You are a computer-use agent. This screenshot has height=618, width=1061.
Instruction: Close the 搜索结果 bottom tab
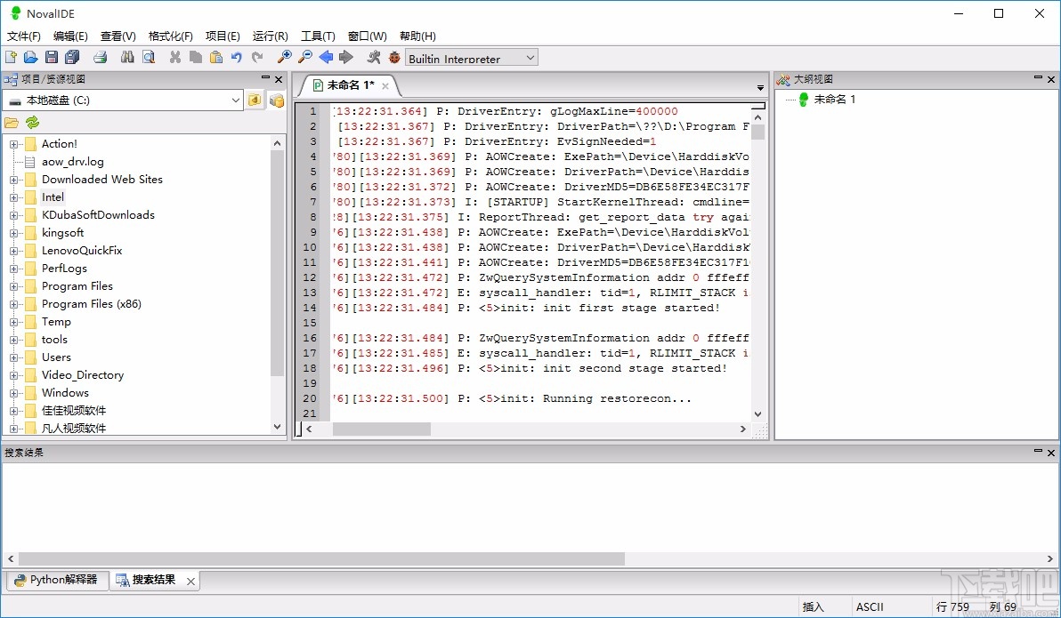(x=190, y=581)
